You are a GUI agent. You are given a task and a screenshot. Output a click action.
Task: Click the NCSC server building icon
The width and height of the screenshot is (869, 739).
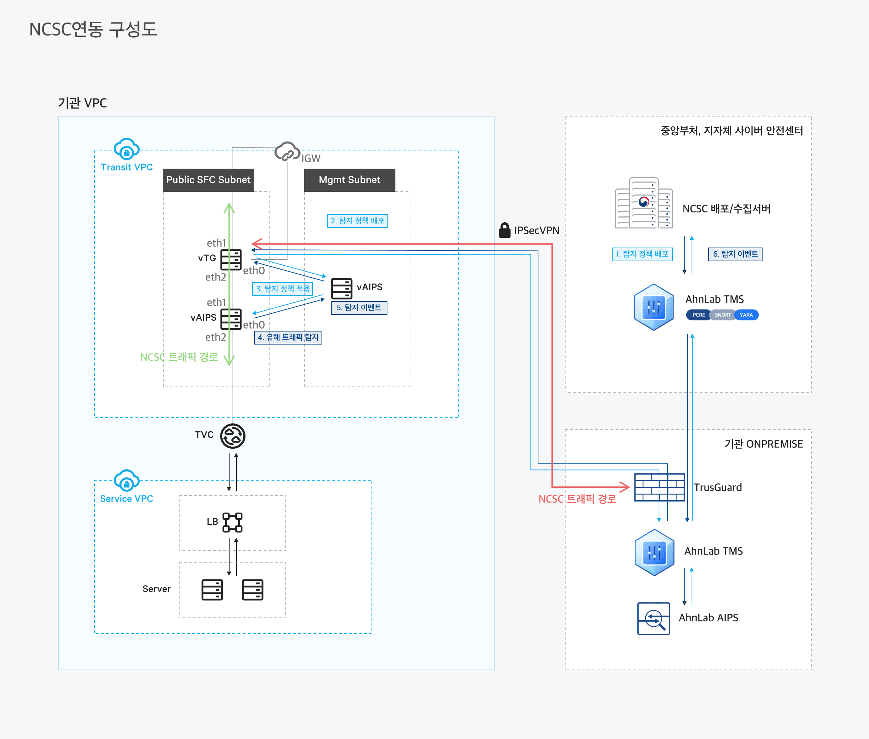tap(643, 203)
